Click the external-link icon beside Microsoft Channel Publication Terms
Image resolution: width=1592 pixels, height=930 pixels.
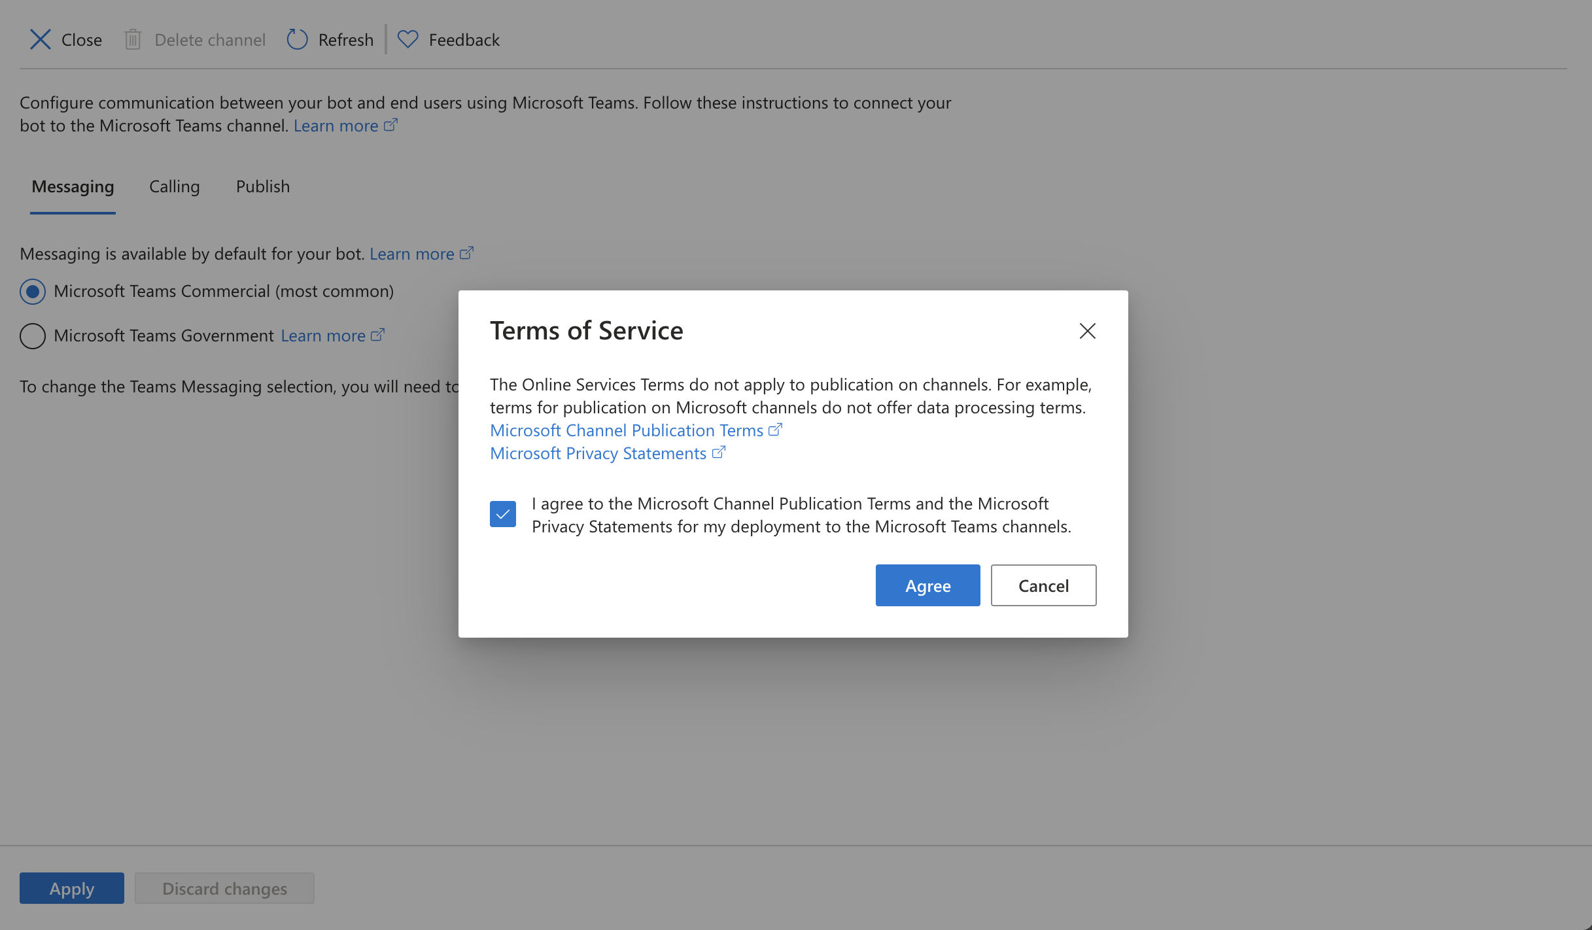[776, 428]
